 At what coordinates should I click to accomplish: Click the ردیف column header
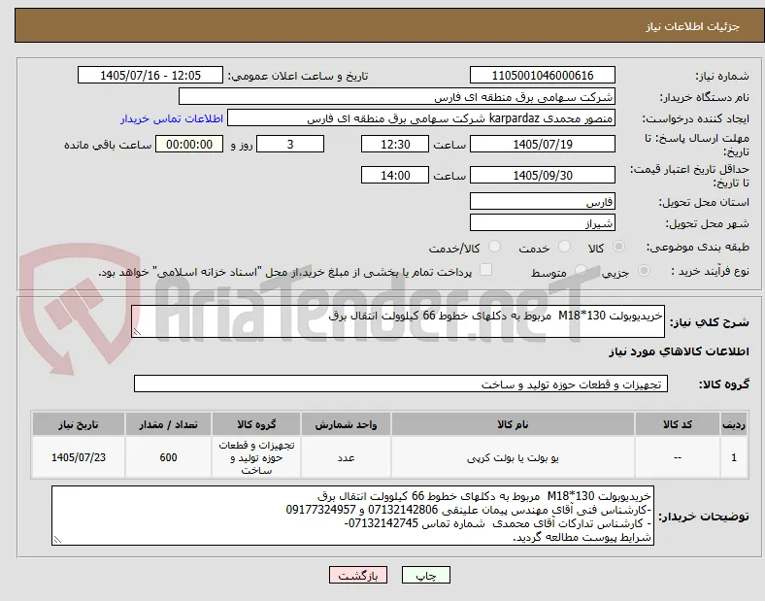pos(734,424)
